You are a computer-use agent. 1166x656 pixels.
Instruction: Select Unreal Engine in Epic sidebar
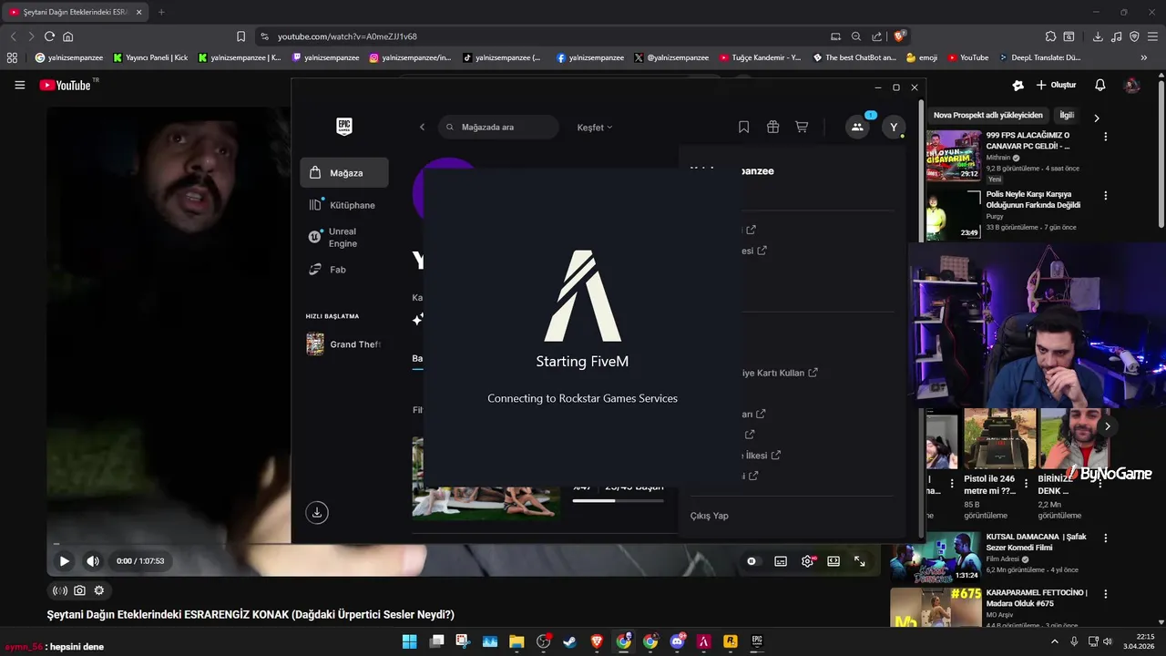[343, 238]
